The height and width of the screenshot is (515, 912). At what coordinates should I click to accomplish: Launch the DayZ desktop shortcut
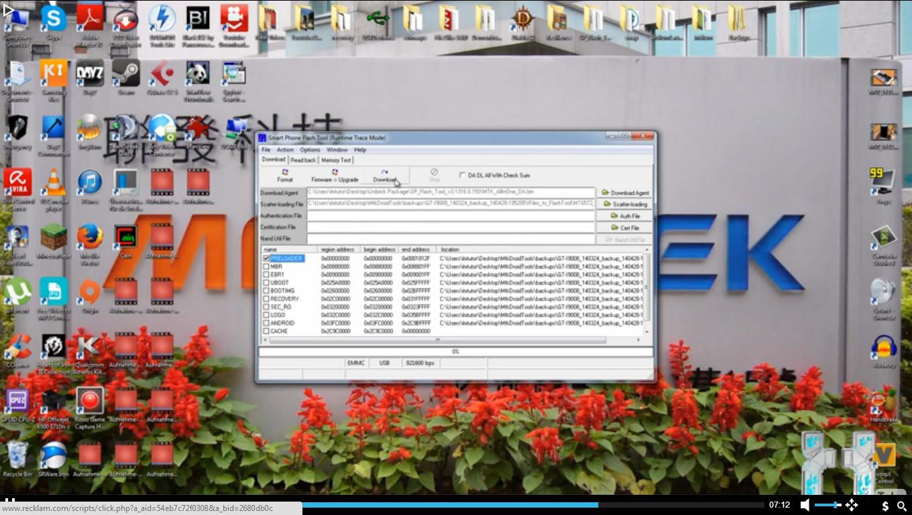(90, 78)
